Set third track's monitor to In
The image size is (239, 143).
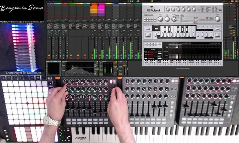pyautogui.click(x=62, y=25)
